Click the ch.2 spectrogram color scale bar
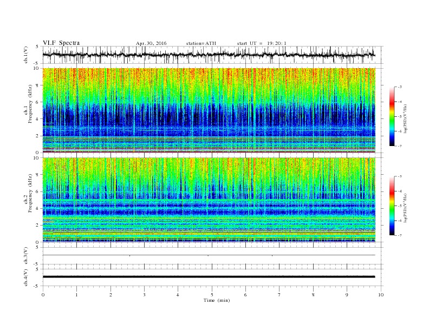 (x=392, y=206)
